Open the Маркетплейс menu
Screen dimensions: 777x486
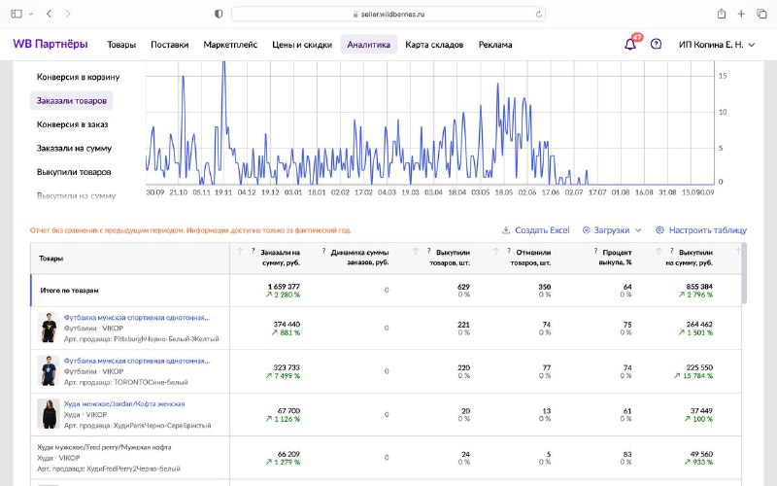[230, 45]
